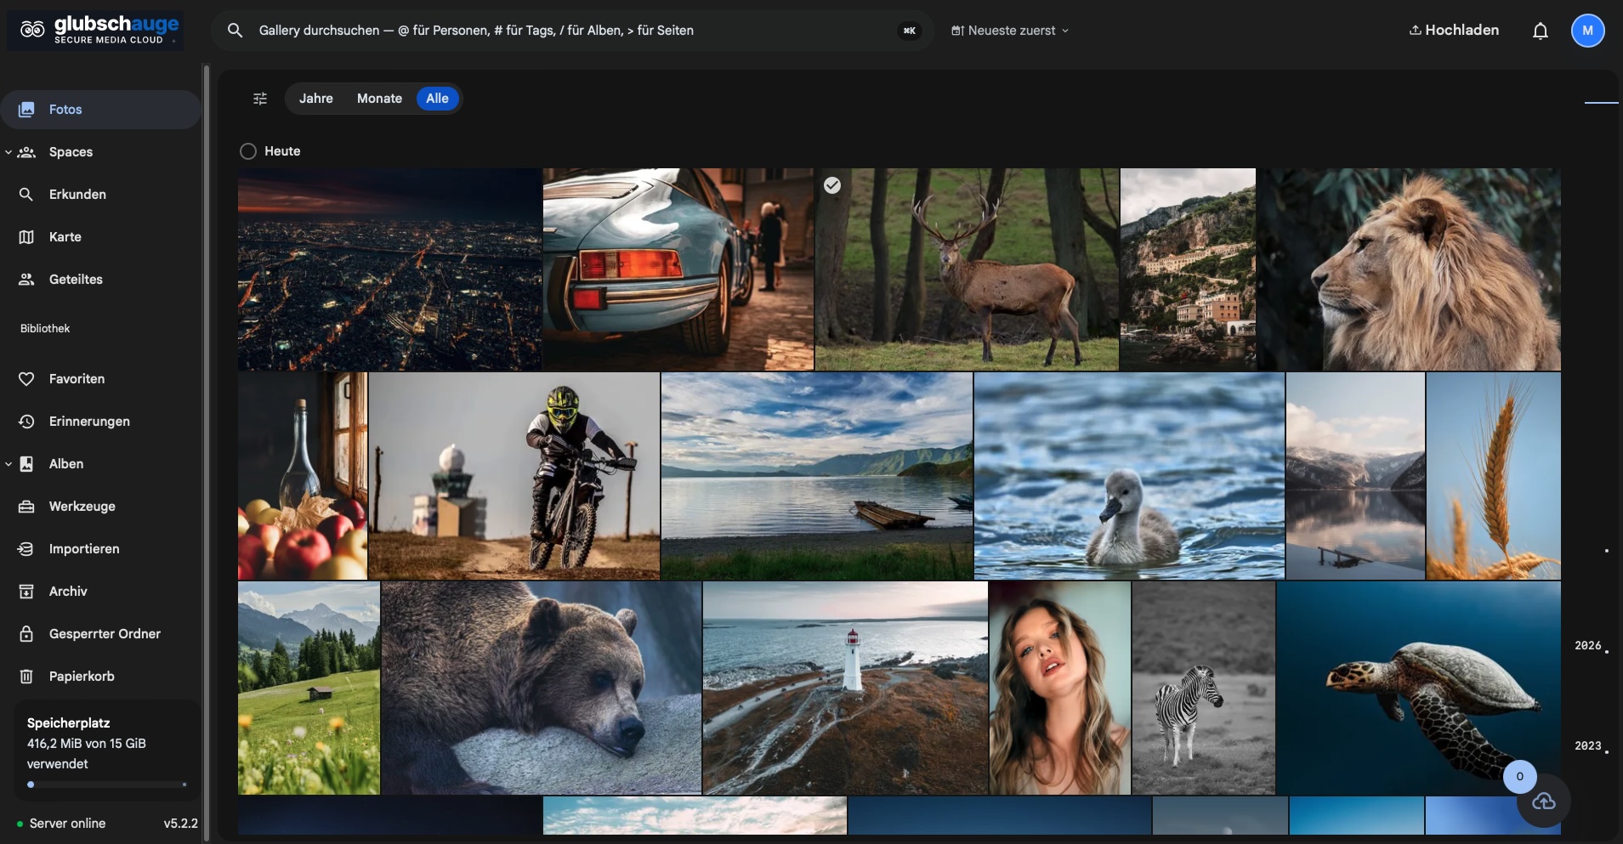Open Fotos in the sidebar
This screenshot has height=844, width=1623.
coord(100,110)
